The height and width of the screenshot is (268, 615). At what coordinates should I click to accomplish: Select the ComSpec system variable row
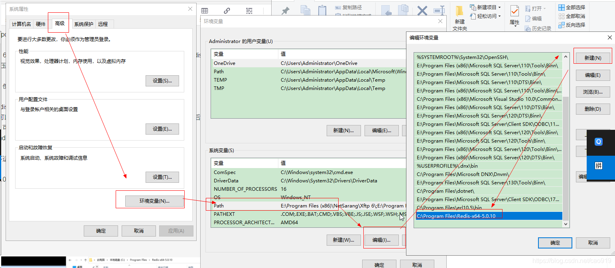tap(309, 172)
